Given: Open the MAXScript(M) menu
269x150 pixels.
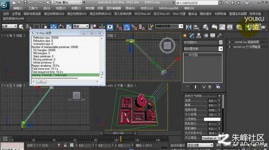Looking at the screenshot, I should [x=169, y=8].
